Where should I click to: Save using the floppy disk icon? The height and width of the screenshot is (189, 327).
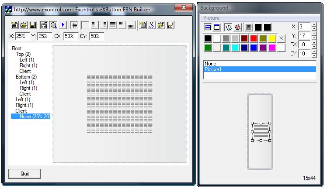(x=32, y=25)
